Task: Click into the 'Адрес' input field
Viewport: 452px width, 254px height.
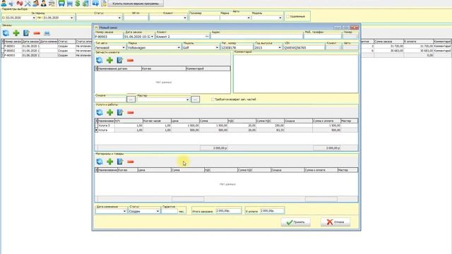Action: [x=257, y=37]
